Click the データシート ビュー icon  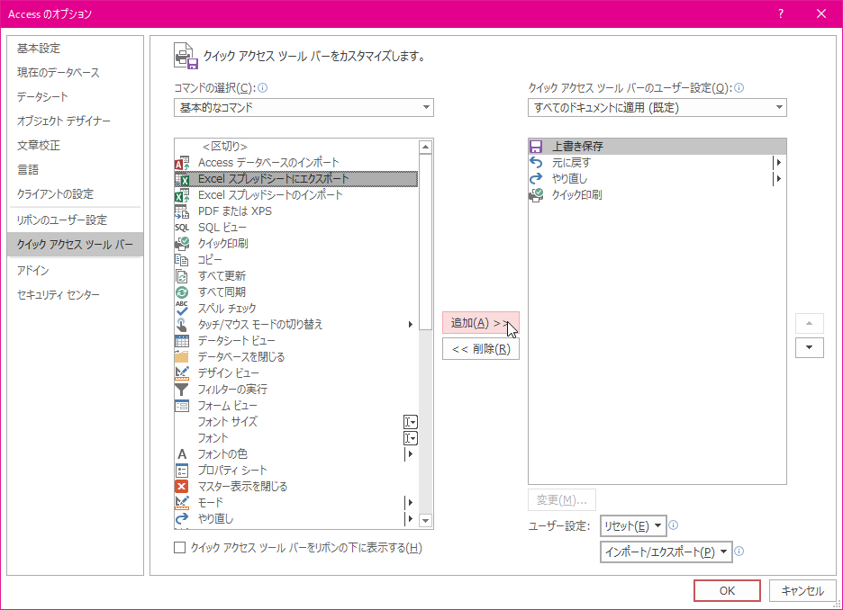tap(182, 341)
